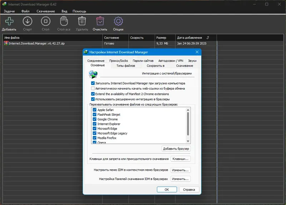Viewport: 286px width, 205px height.
Task: Open the Скачивание menu
Action: (x=46, y=11)
